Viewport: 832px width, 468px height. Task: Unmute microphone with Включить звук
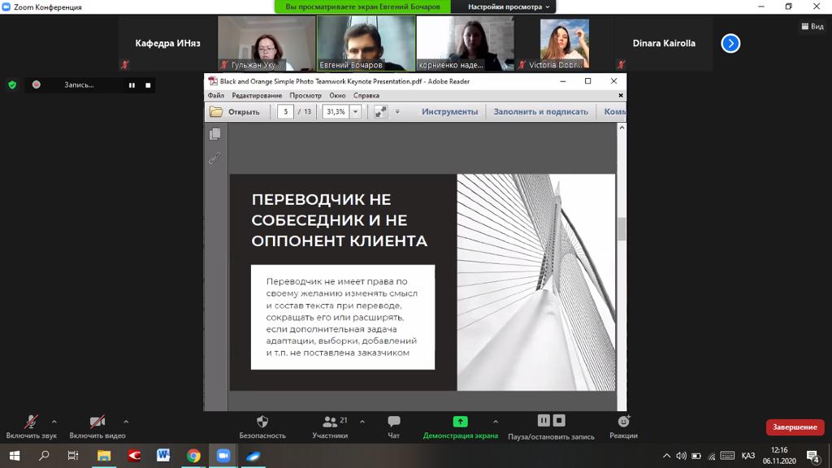31,422
